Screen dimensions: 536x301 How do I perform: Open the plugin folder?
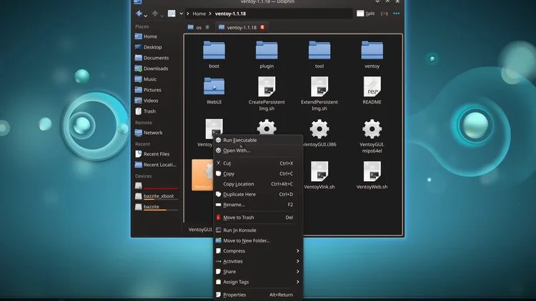267,54
